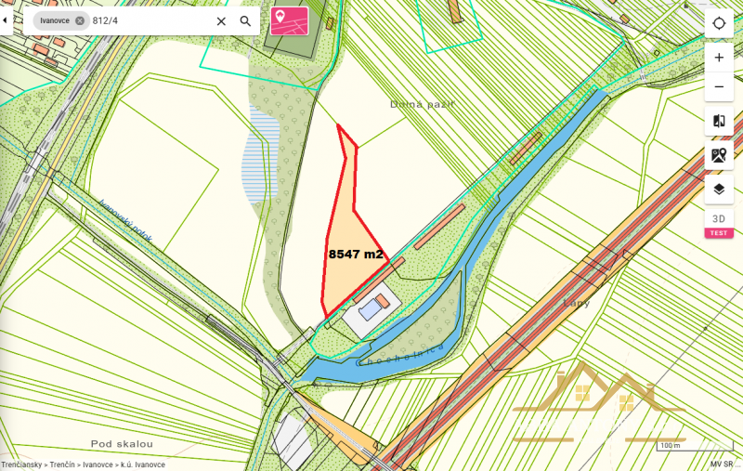
Task: Open the pink cadastral map thumbnail
Action: 290,20
